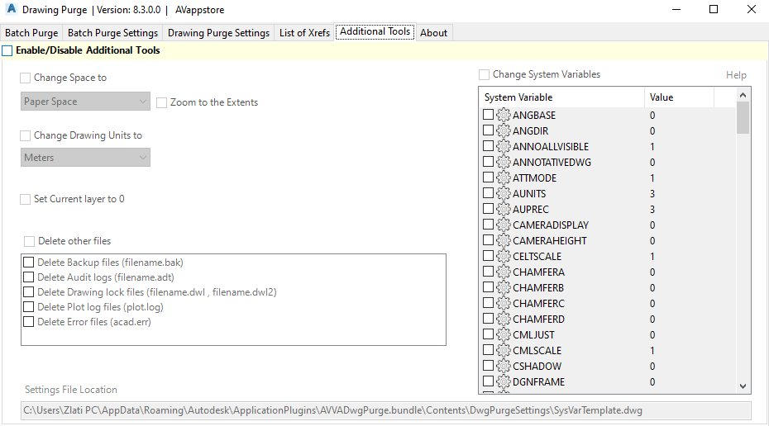
Task: Minimize the Drawing Purge window
Action: [676, 9]
